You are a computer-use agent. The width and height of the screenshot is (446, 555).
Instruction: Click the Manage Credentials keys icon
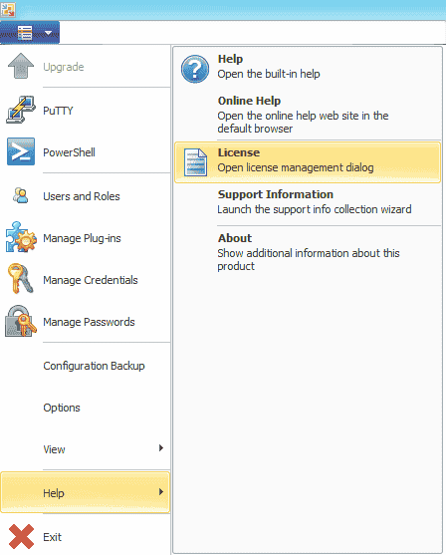[x=21, y=279]
